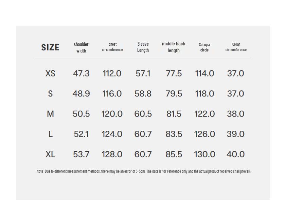Select the 39.0 collar circumference value
286x214 pixels.
[x=235, y=134]
